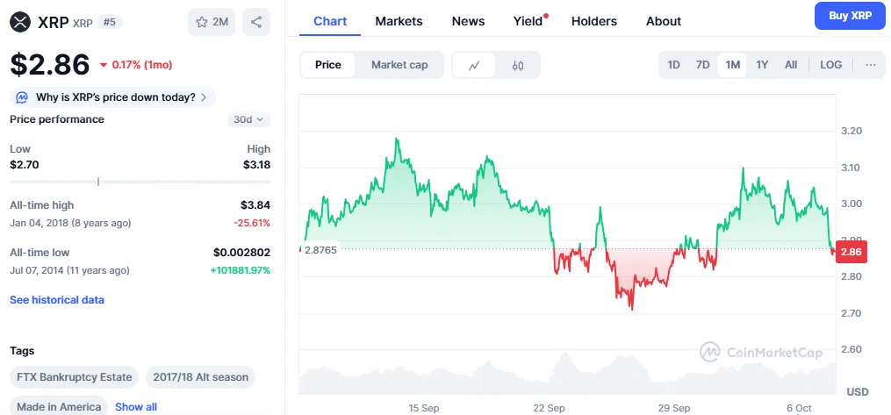Open the See historical data link
The height and width of the screenshot is (415, 891).
[x=57, y=300]
